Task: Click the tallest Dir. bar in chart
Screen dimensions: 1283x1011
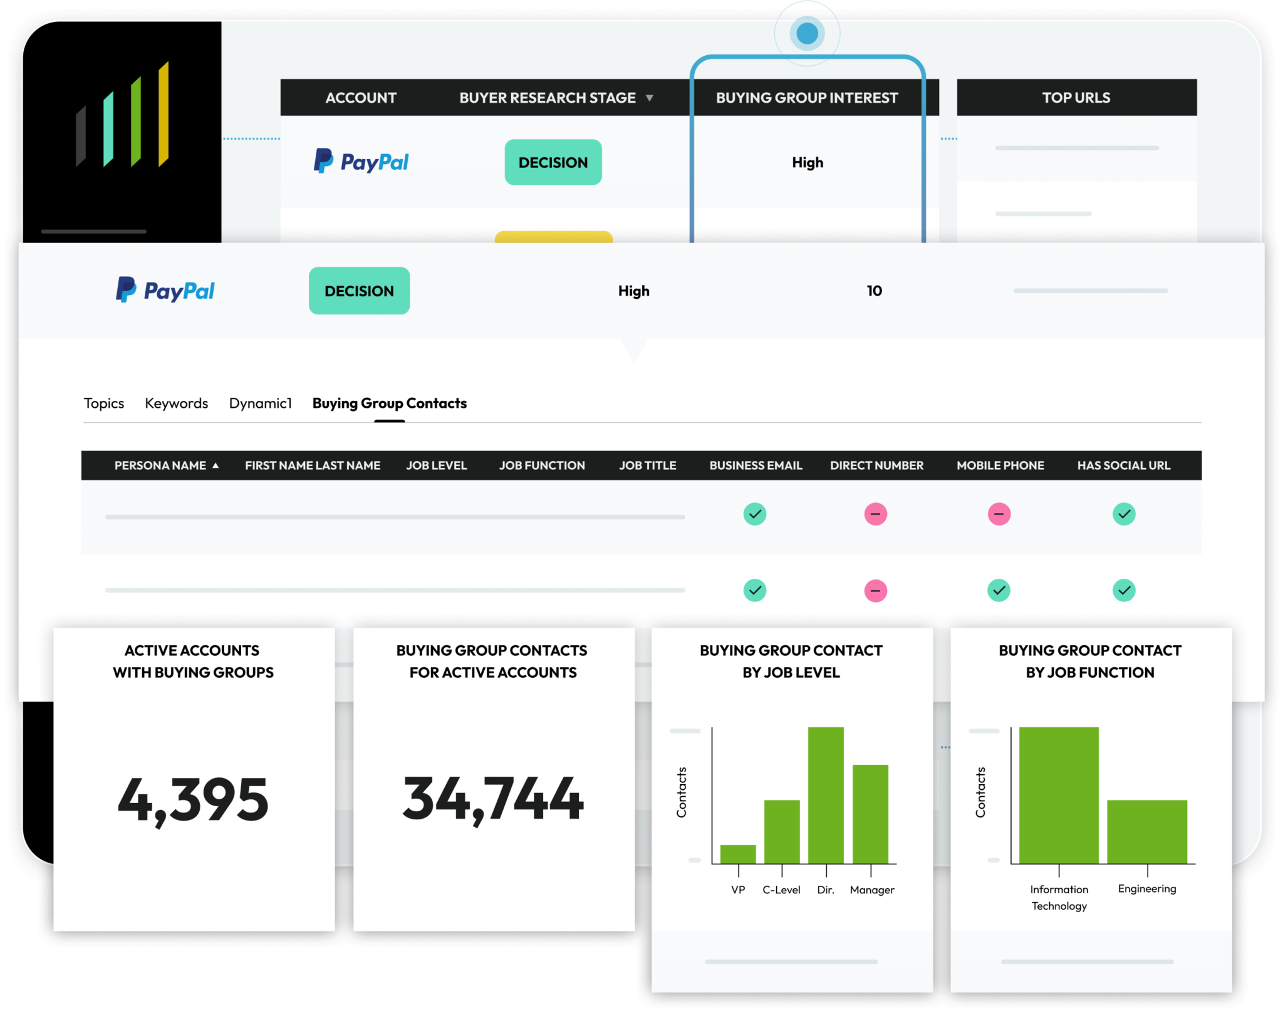Action: [x=826, y=794]
